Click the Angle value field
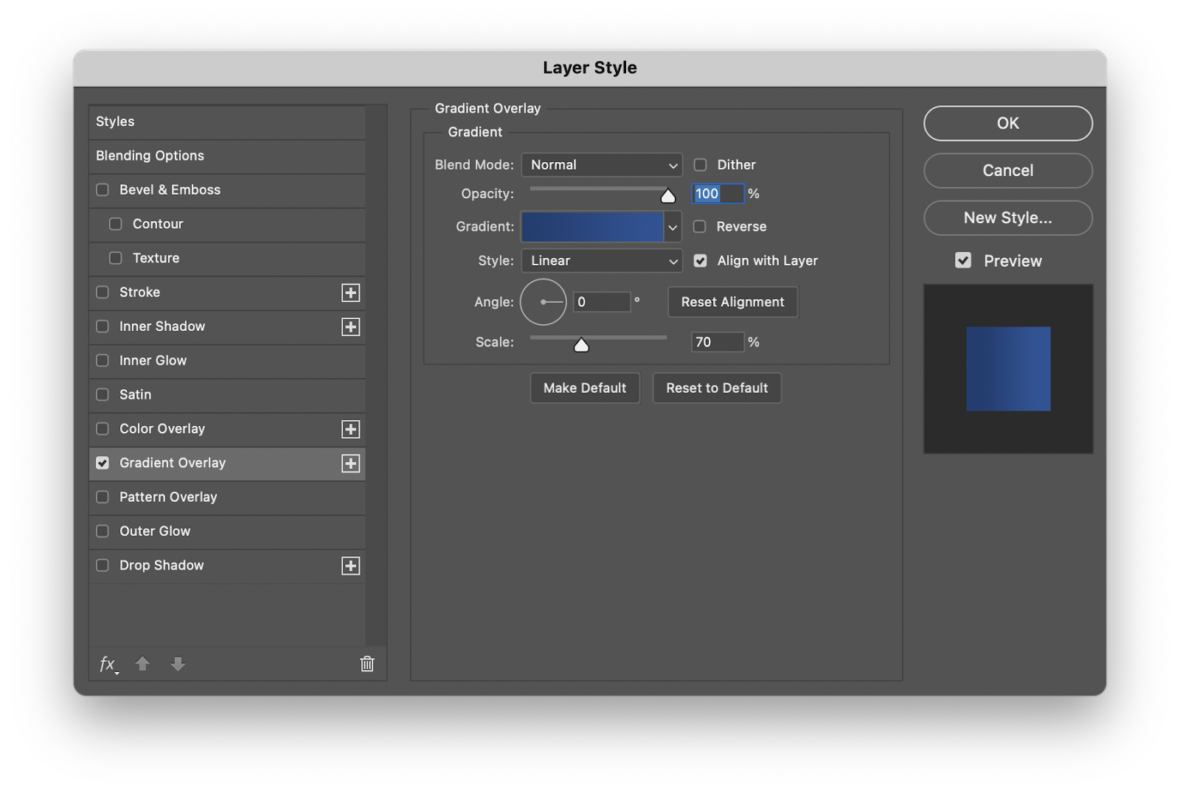Screen dimensions: 1180x793 click(x=602, y=302)
